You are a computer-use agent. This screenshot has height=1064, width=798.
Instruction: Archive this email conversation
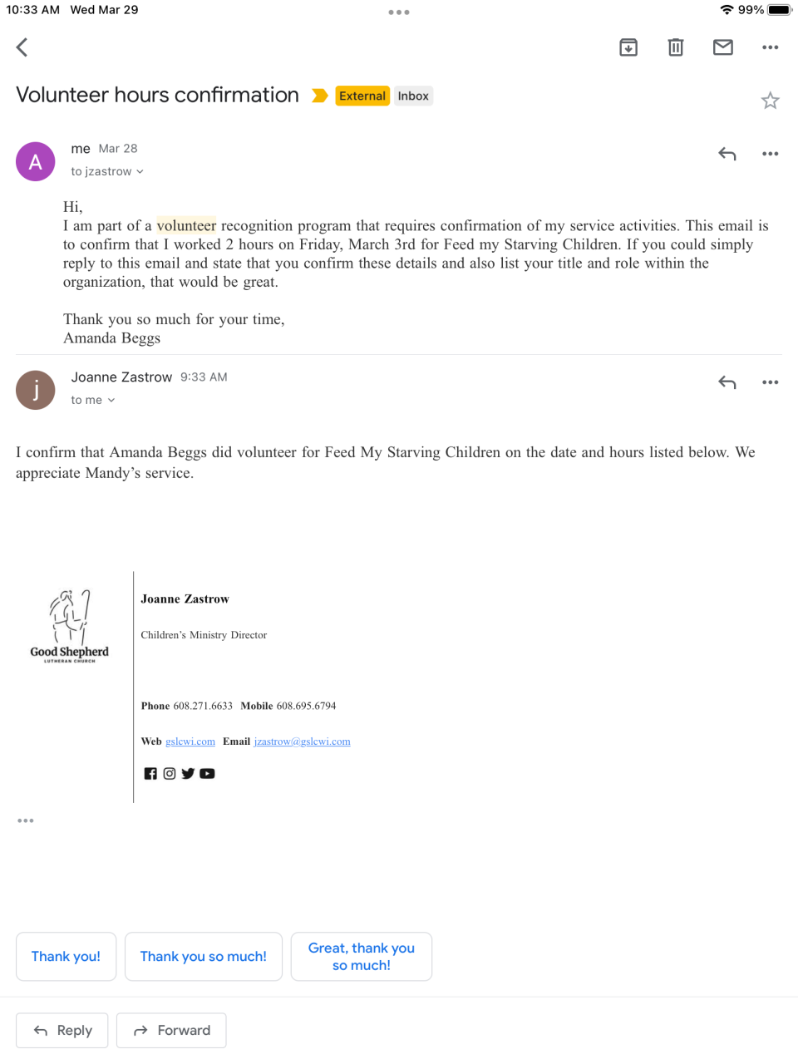pyautogui.click(x=628, y=47)
